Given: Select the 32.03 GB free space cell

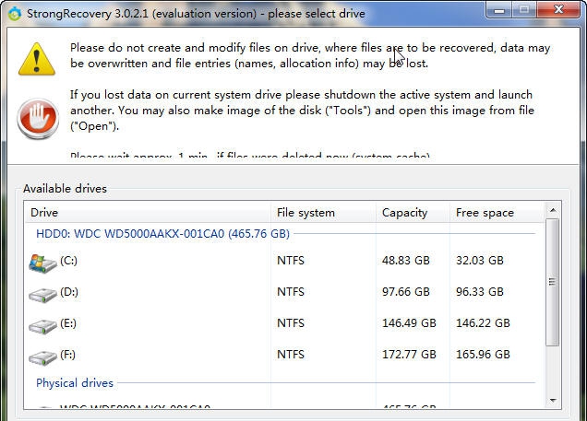Looking at the screenshot, I should tap(480, 261).
